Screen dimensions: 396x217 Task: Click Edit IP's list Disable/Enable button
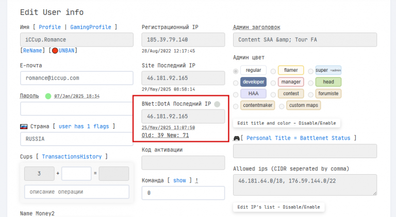click(278, 207)
